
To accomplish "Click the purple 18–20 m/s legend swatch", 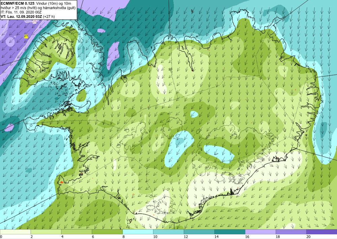I will pos(291,232).
